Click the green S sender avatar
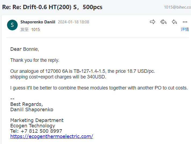 12,25
